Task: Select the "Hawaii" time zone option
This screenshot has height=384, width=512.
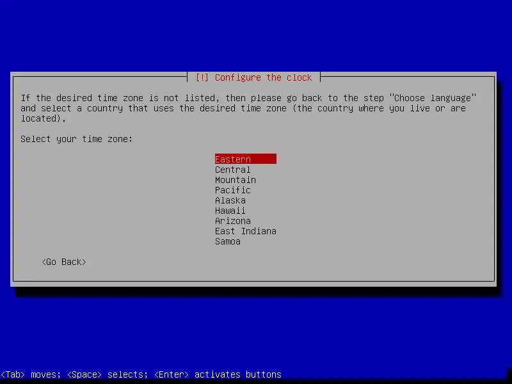Action: click(230, 210)
